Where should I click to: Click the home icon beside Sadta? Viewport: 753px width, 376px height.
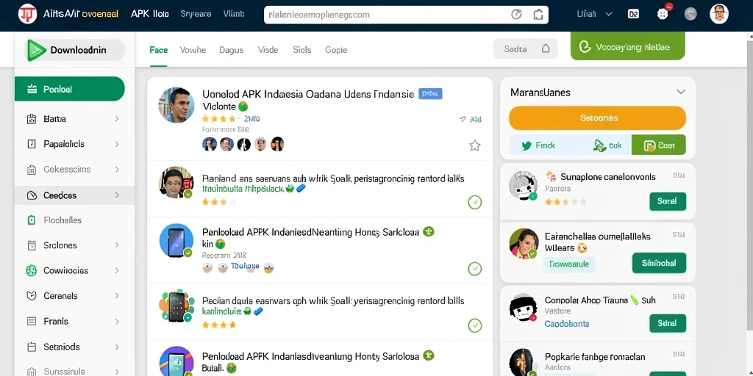tap(545, 49)
